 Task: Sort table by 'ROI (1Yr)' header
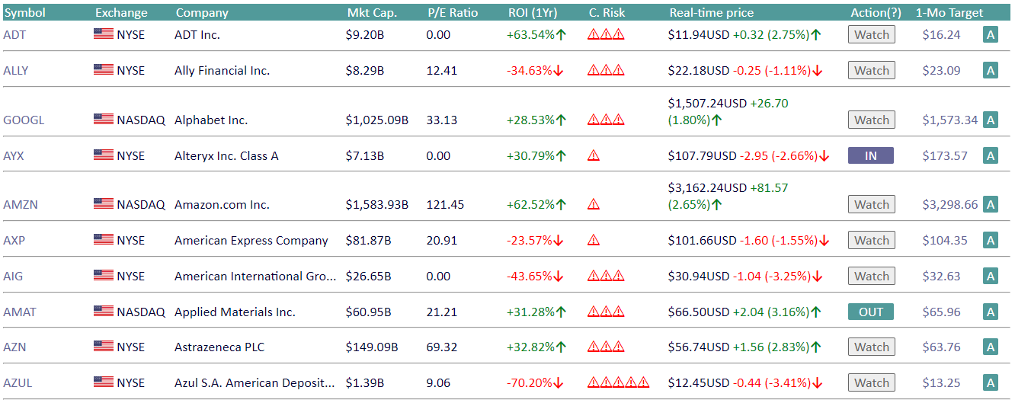click(x=536, y=12)
